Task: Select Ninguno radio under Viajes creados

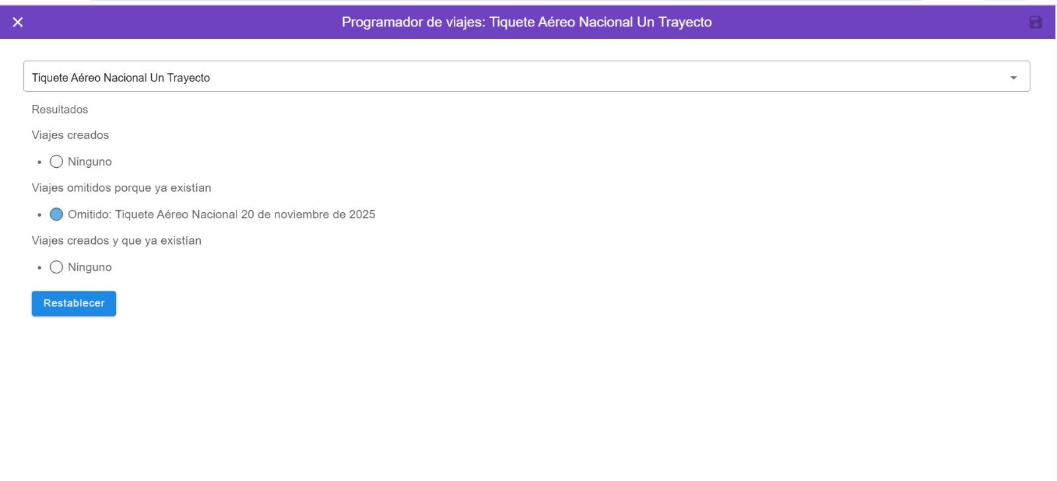Action: pyautogui.click(x=56, y=162)
